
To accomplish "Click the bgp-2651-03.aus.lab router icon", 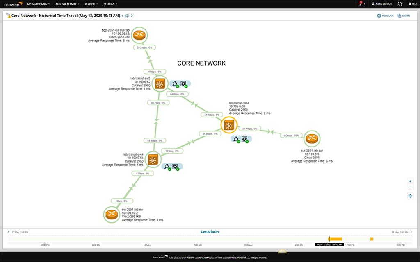I will point(139,35).
